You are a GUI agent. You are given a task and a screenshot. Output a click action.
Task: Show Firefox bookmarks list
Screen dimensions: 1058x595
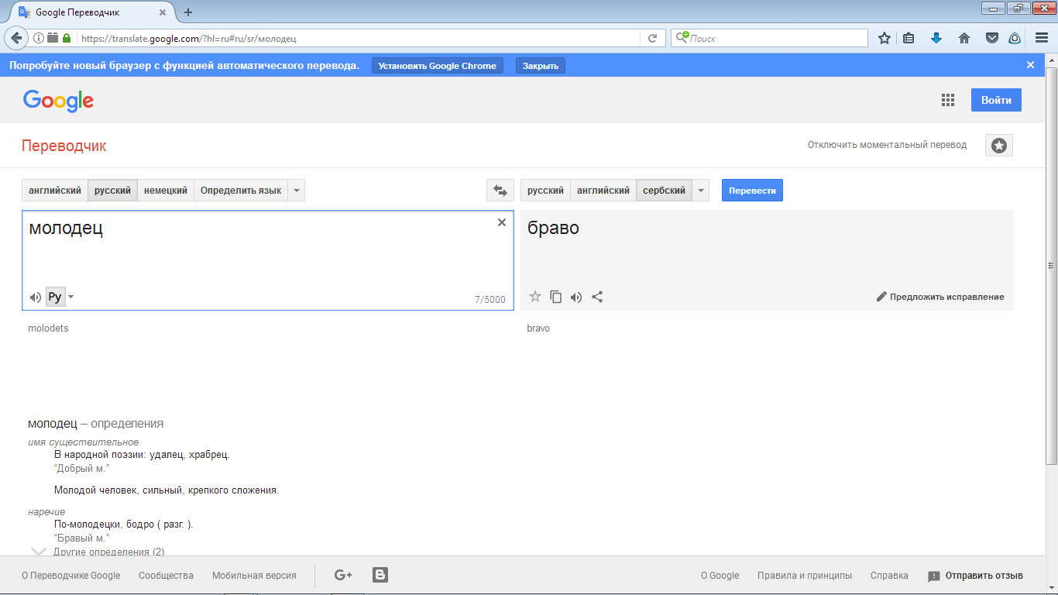[x=909, y=38]
